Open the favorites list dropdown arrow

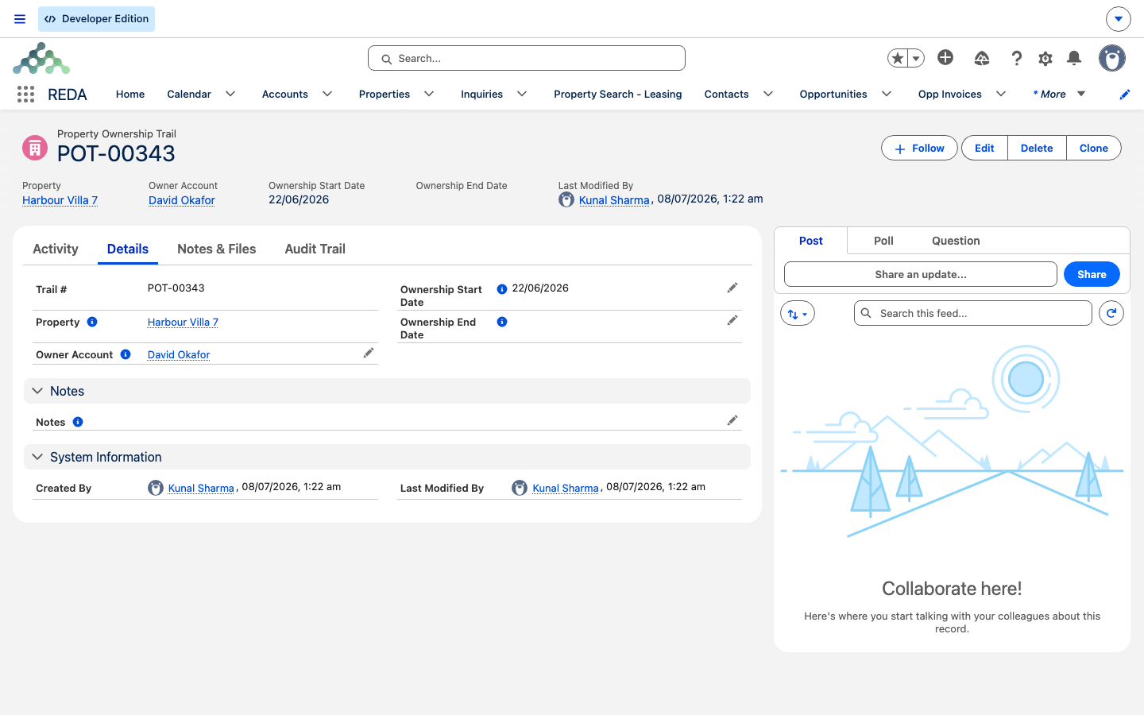[916, 58]
